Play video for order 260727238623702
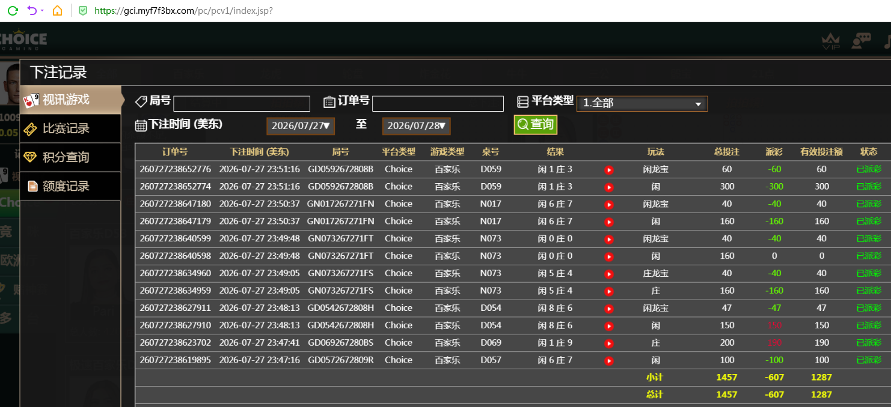This screenshot has width=891, height=407. tap(609, 344)
